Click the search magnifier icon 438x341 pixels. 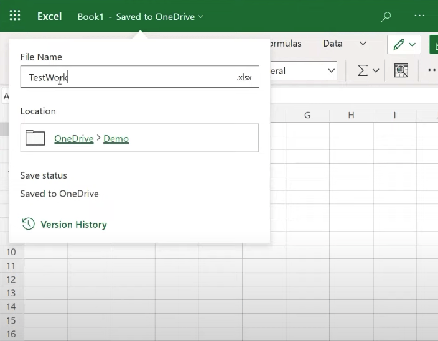(386, 16)
